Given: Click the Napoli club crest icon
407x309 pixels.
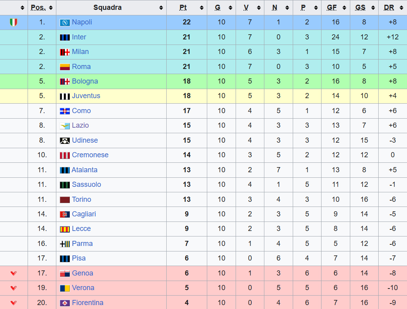Looking at the screenshot, I should coord(65,22).
